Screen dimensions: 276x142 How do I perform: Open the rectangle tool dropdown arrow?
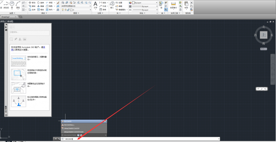tap(26, 3)
